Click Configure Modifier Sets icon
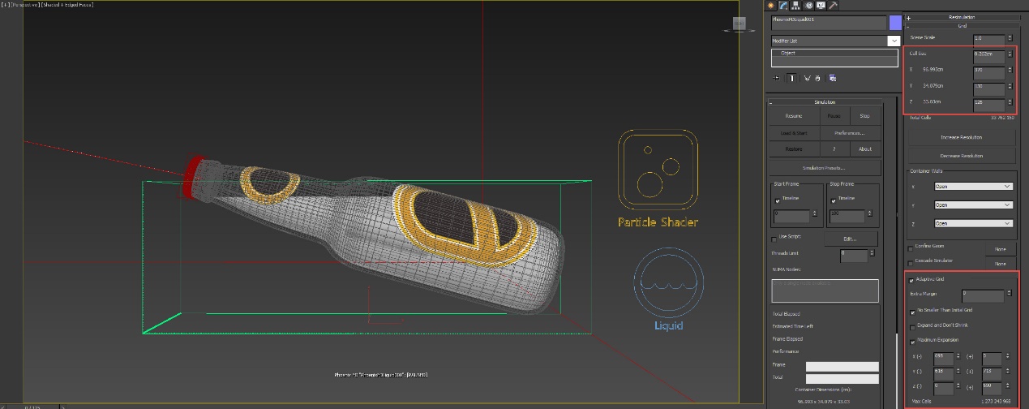The image size is (1029, 409). (x=833, y=78)
